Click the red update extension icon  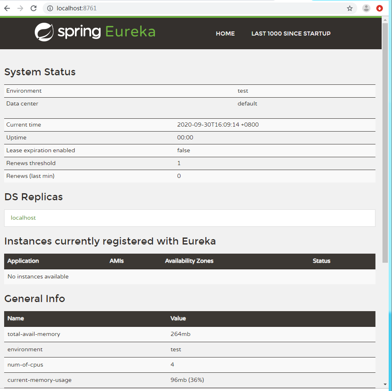[x=380, y=8]
